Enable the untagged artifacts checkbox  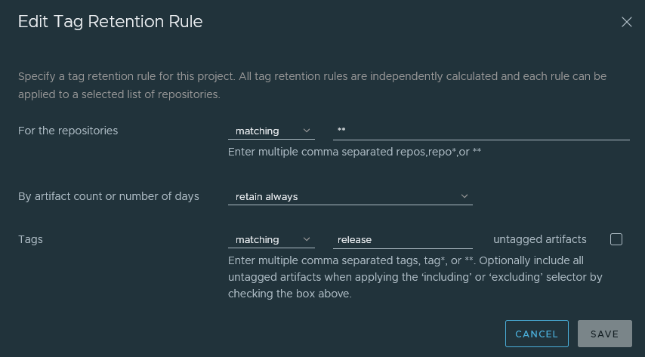pyautogui.click(x=616, y=239)
